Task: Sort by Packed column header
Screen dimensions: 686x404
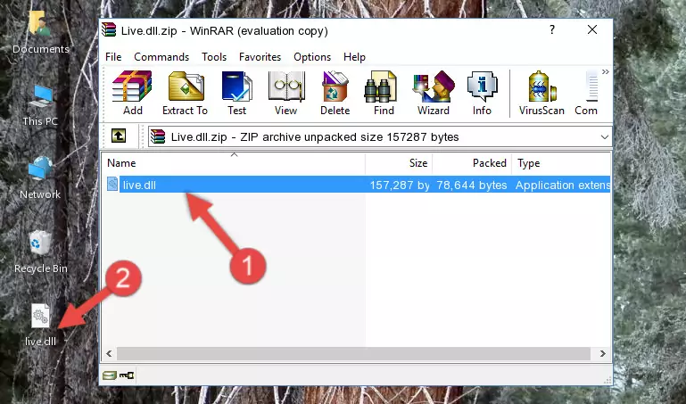Action: pos(472,163)
